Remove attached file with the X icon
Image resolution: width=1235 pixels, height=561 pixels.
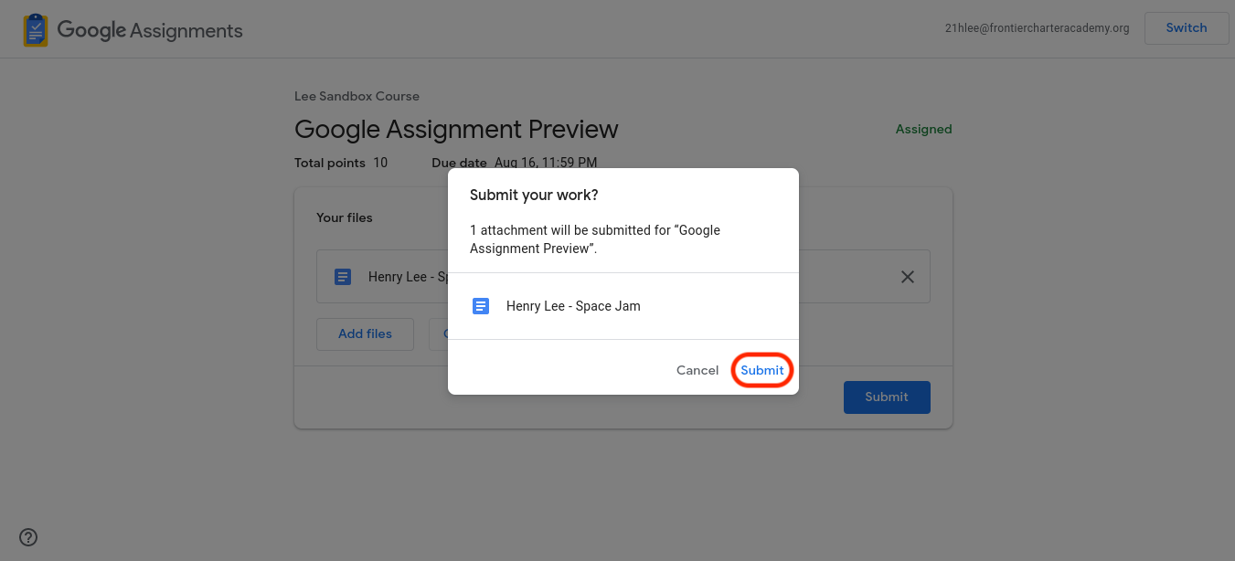(908, 277)
